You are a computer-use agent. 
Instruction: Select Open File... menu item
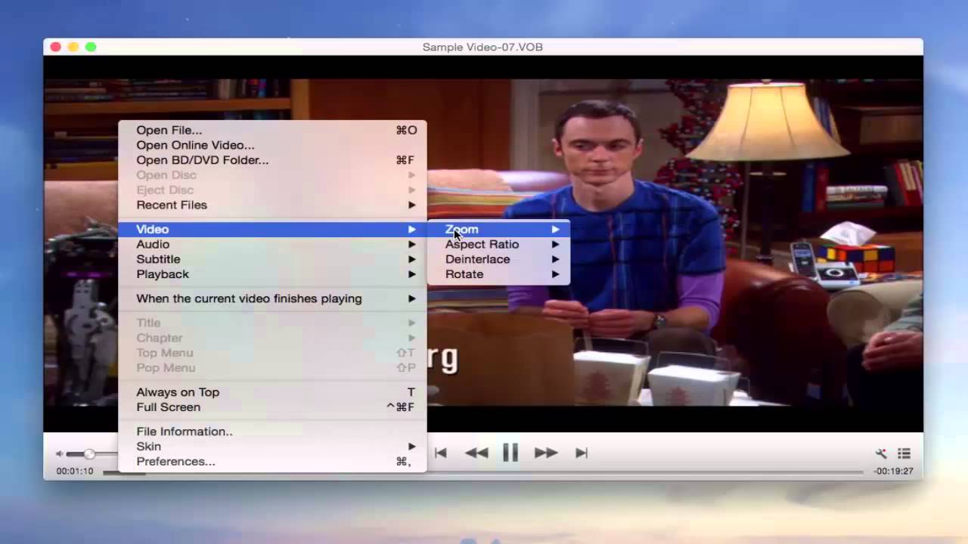coord(272,130)
